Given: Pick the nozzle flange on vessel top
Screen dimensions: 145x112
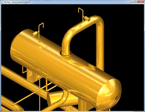Looking at the screenshot, I should coord(66,54).
